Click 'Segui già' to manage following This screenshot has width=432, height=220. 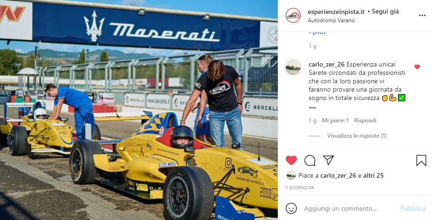(x=385, y=12)
